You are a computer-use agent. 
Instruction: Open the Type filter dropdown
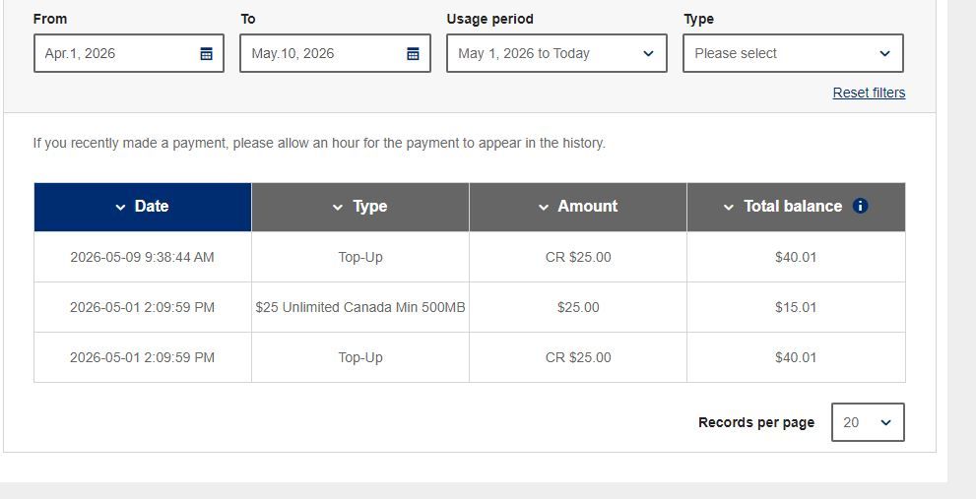(x=793, y=53)
